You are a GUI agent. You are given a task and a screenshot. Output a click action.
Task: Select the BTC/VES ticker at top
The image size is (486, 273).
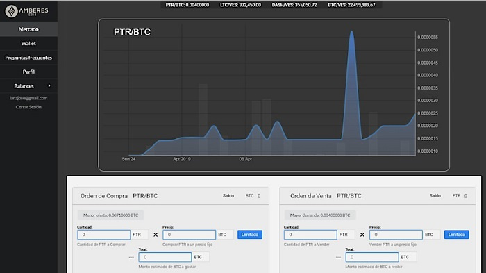pyautogui.click(x=351, y=5)
